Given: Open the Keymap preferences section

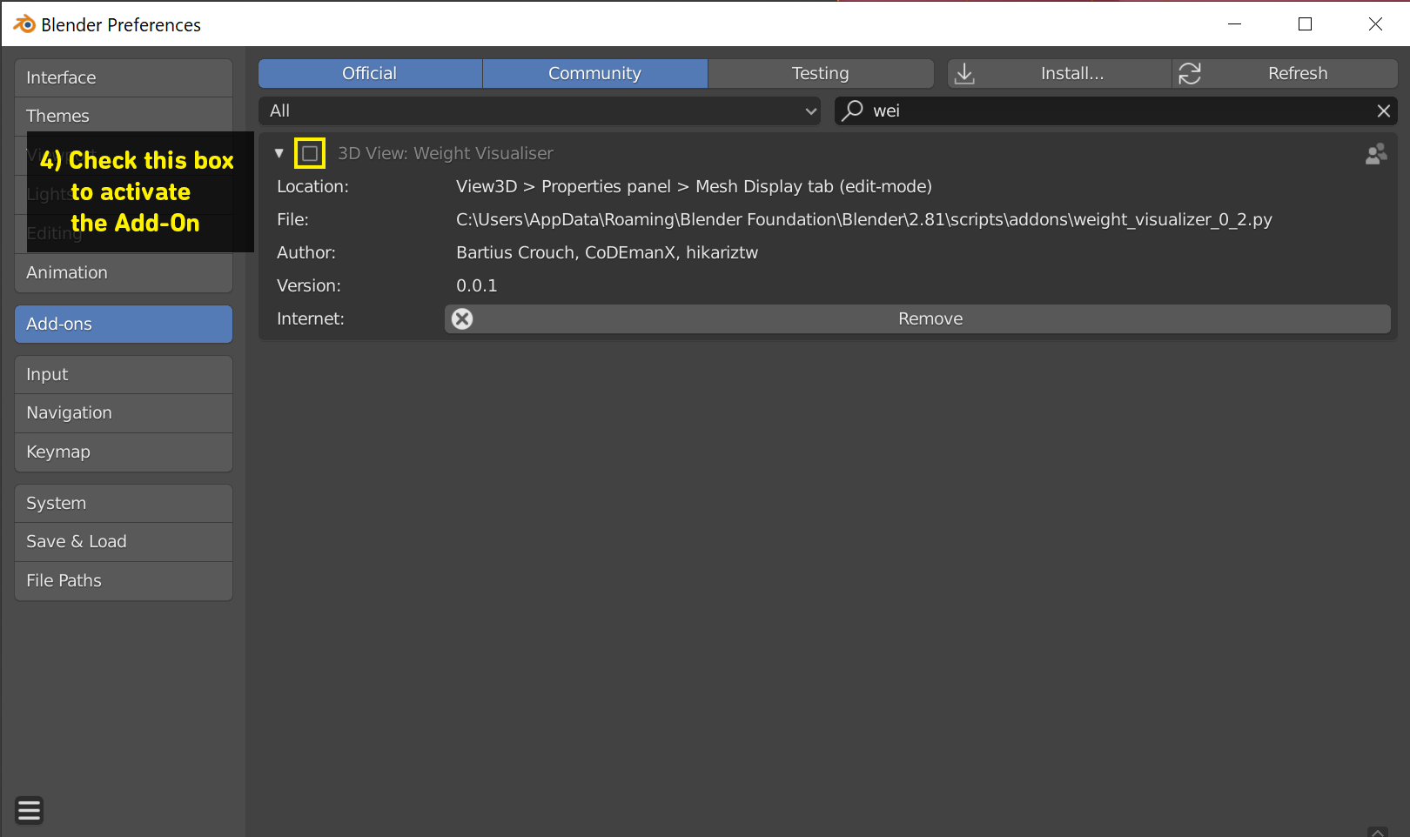Looking at the screenshot, I should [124, 452].
